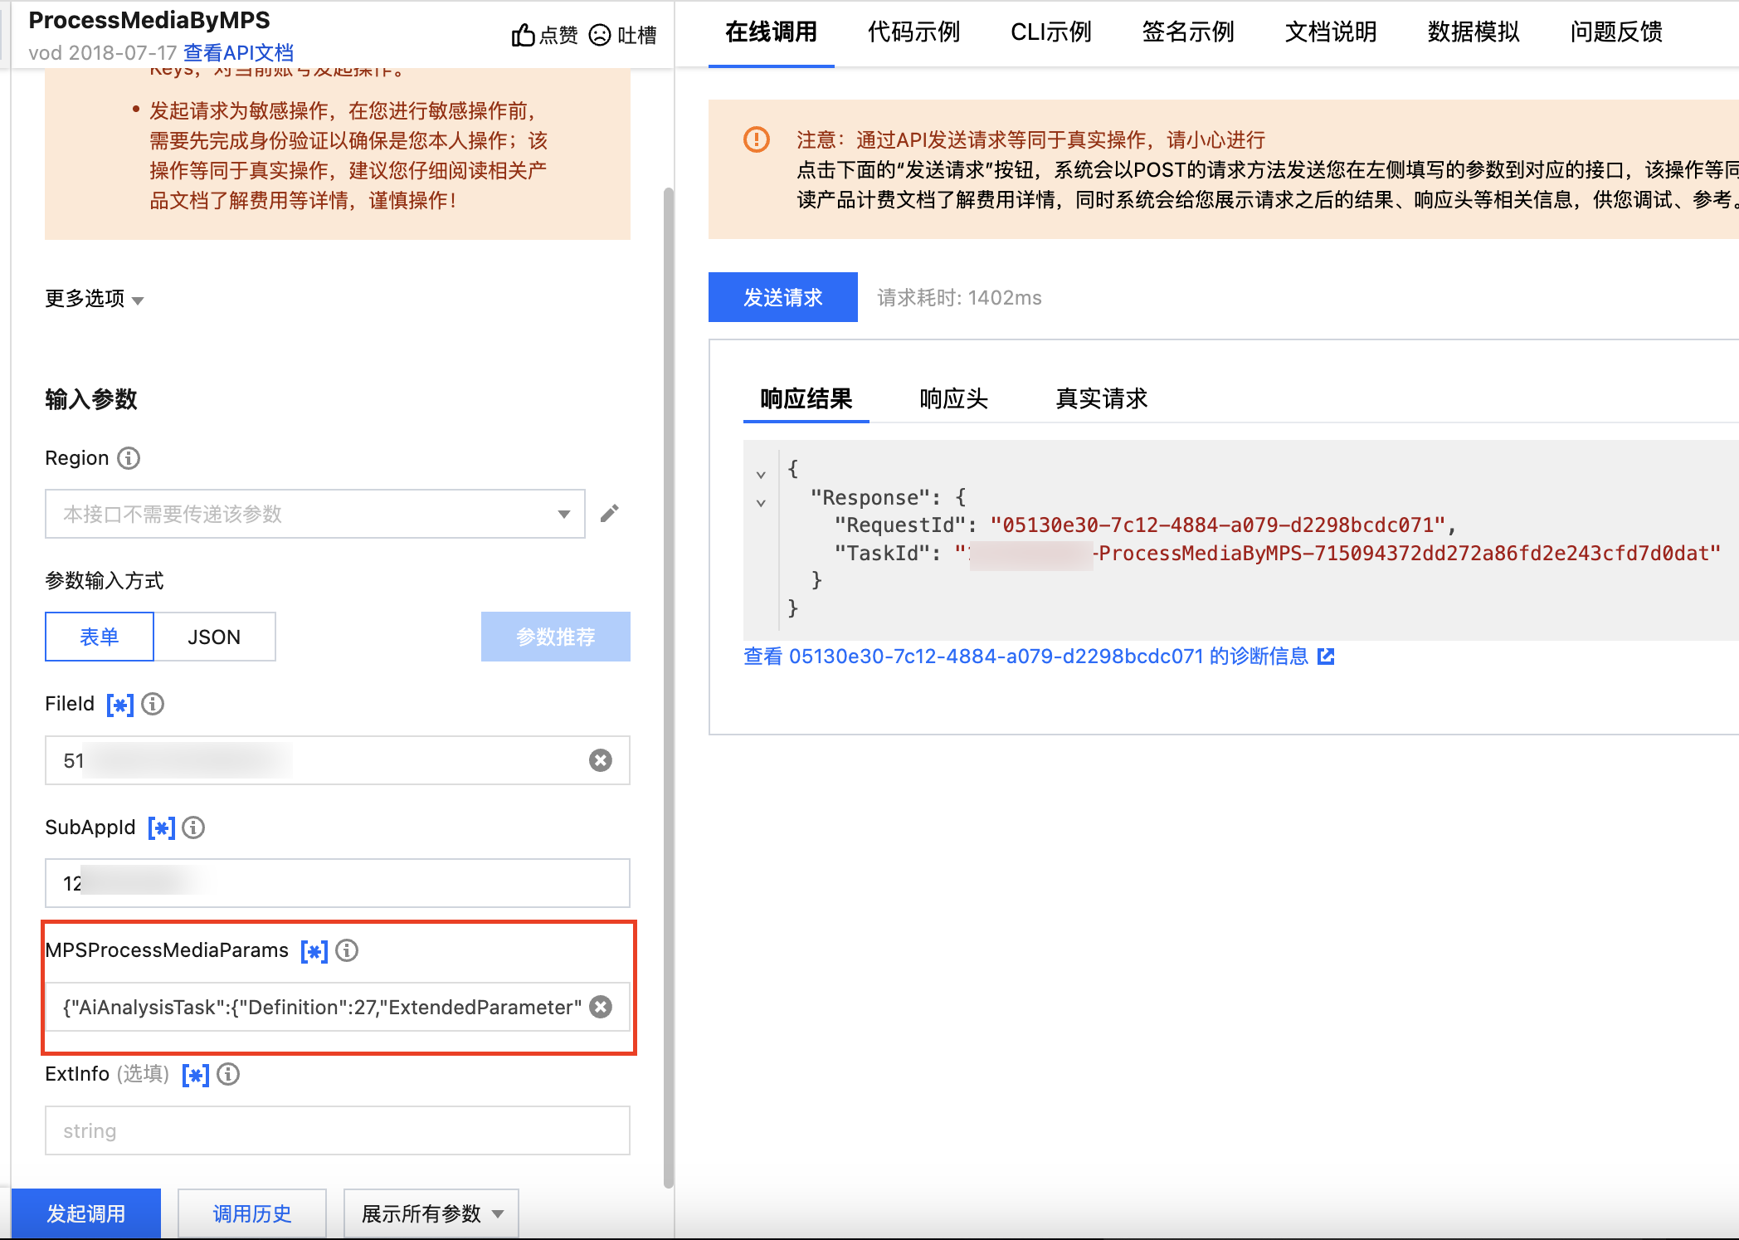Click the 吐槽 sad face icon
This screenshot has width=1739, height=1240.
coord(599,35)
